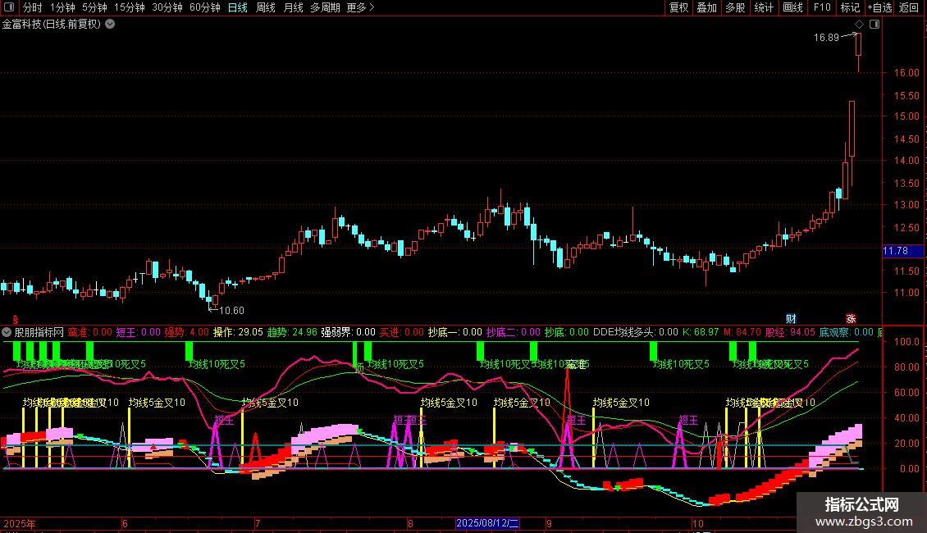Click the red 涨 marker icon
The height and width of the screenshot is (533, 927).
851,318
